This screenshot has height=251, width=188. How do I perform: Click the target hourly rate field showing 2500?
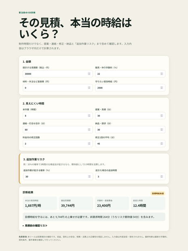[x=130, y=88]
